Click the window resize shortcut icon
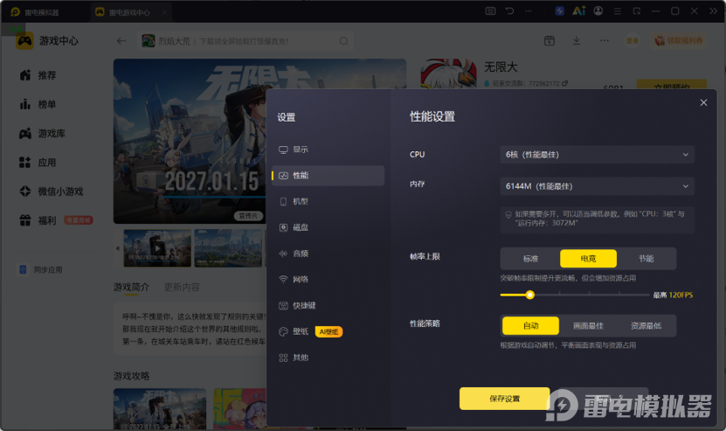Viewport: 726px width, 431px height. [x=637, y=11]
